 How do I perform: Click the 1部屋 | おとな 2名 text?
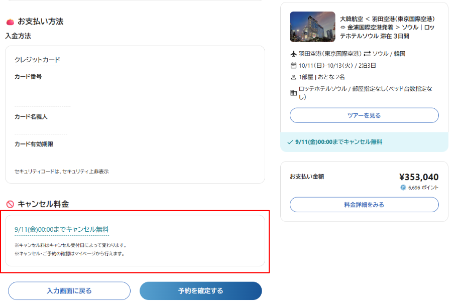pos(322,77)
